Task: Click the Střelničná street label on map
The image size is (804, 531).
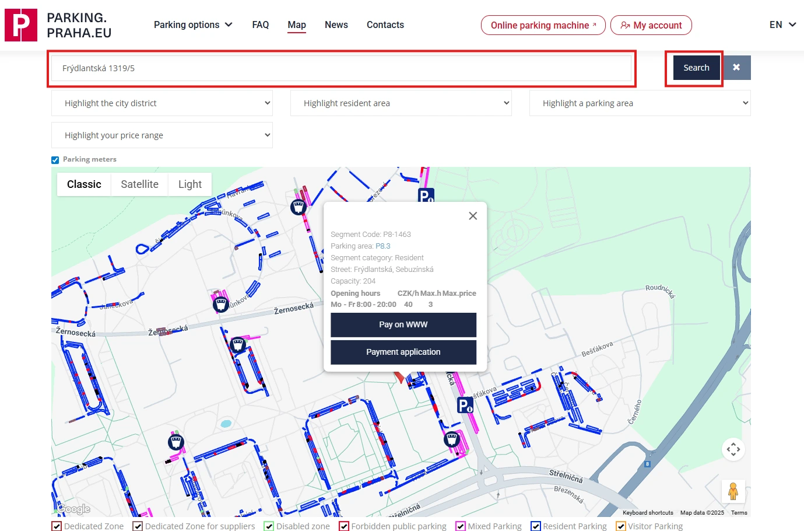Action: (x=566, y=476)
